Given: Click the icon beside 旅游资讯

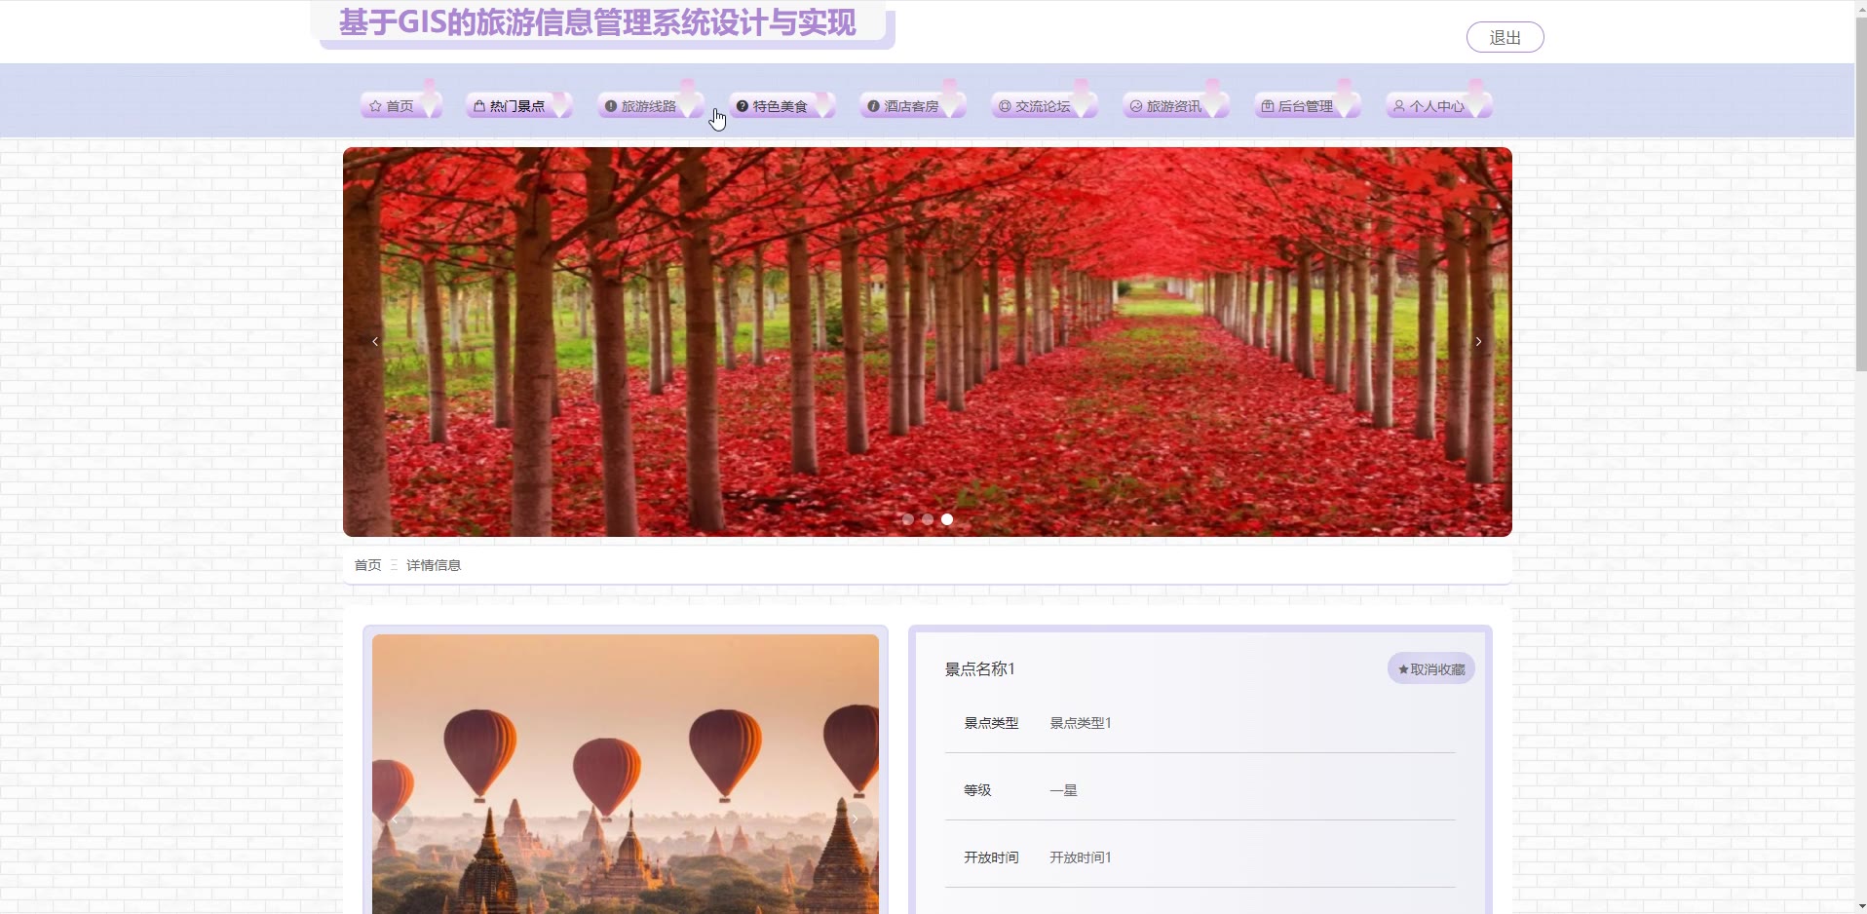Looking at the screenshot, I should pyautogui.click(x=1136, y=106).
